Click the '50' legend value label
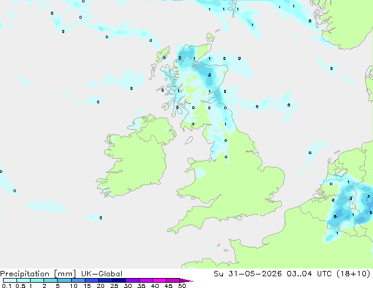The image size is (373, 288). point(182,286)
